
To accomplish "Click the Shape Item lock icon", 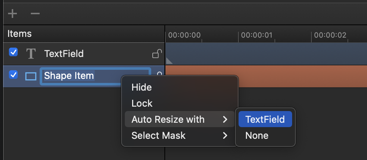I will click(x=159, y=74).
